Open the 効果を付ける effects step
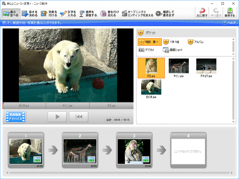 [49, 13]
